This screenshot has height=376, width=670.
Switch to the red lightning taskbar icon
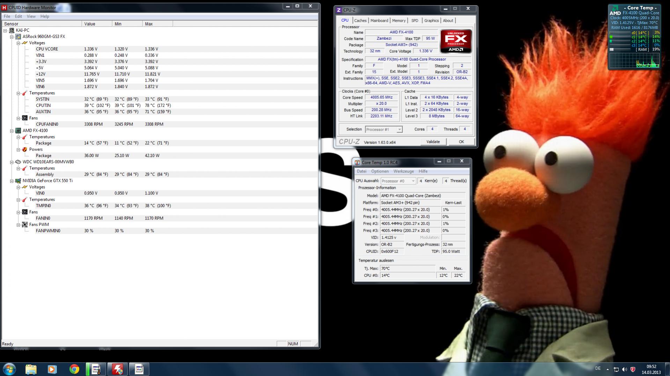(x=117, y=369)
